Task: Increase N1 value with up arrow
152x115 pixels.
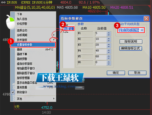Action: pyautogui.click(x=109, y=33)
